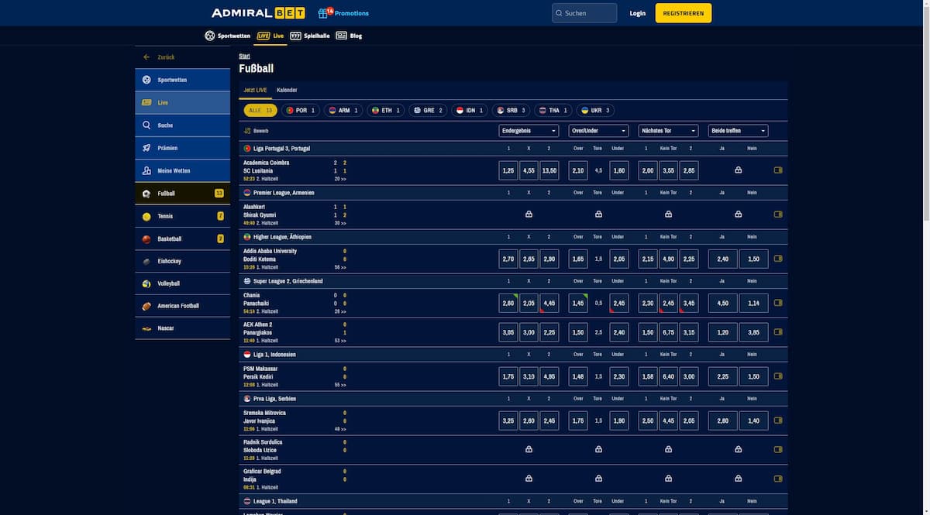Select Tennis in the sports sidebar

tap(182, 216)
